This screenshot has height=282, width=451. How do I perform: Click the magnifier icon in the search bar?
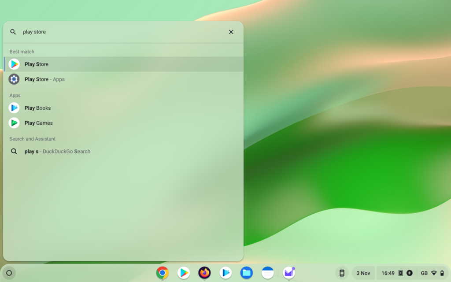13,32
